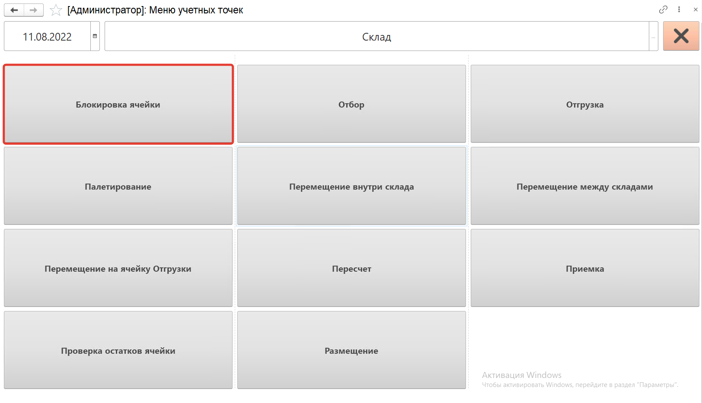This screenshot has width=702, height=403.
Task: Open the three-dot more options menu
Action: (679, 10)
